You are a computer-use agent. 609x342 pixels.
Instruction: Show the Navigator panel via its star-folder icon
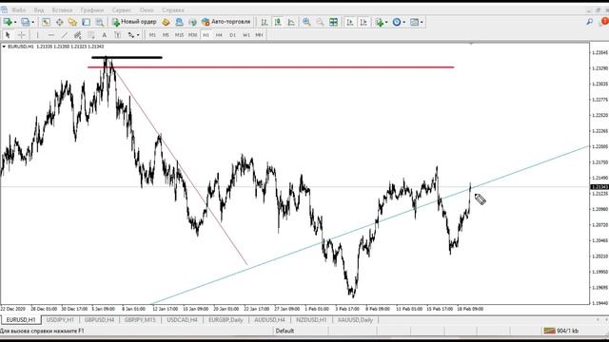tap(72, 22)
